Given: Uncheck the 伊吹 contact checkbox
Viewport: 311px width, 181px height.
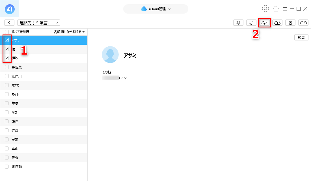Looking at the screenshot, I should (x=7, y=58).
